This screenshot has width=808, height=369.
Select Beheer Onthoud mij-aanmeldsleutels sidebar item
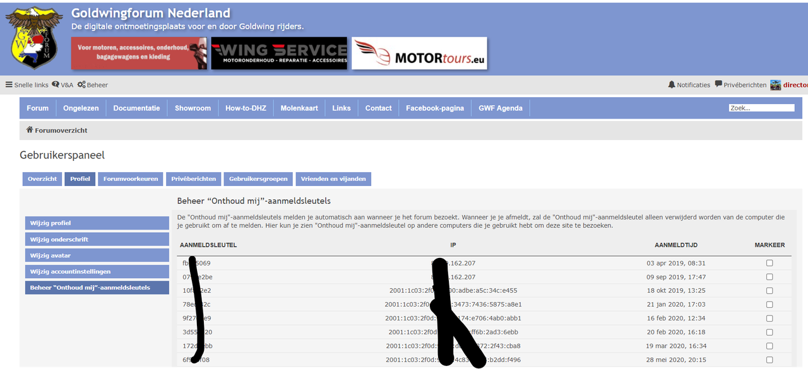coord(97,288)
